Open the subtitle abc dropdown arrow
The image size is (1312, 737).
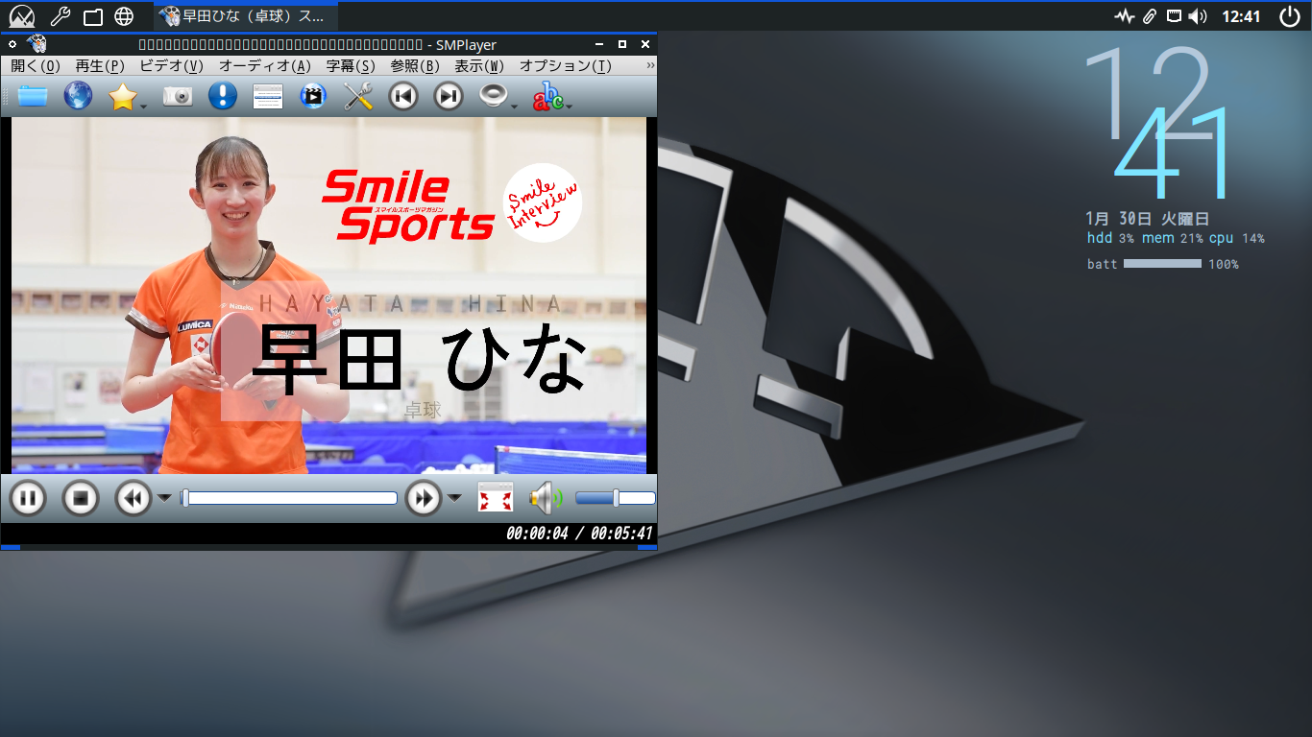coord(570,107)
